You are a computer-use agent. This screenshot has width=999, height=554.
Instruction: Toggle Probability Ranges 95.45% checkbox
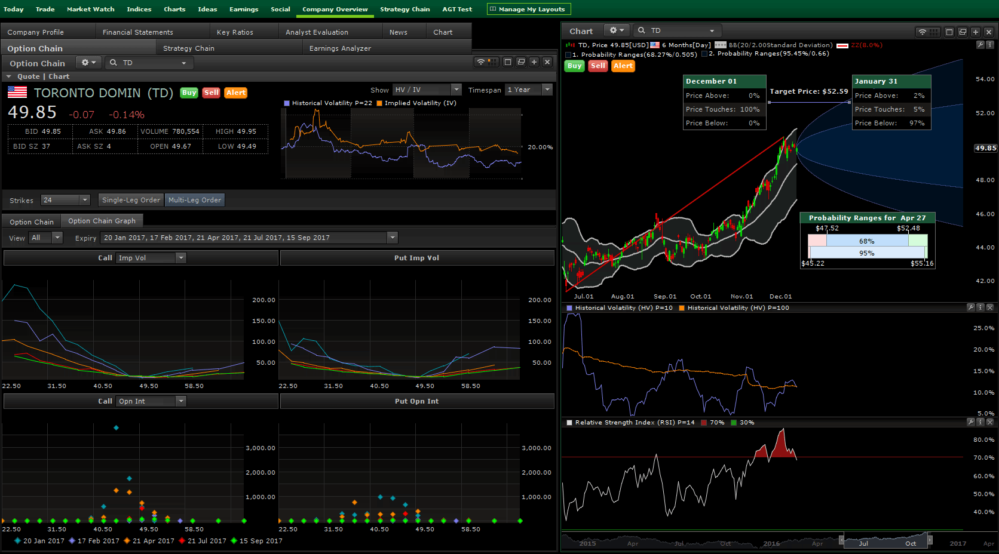[x=704, y=54]
